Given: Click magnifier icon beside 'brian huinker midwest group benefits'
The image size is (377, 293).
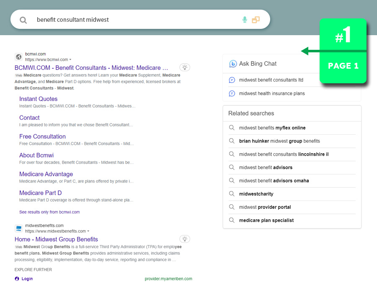Looking at the screenshot, I should click(232, 141).
